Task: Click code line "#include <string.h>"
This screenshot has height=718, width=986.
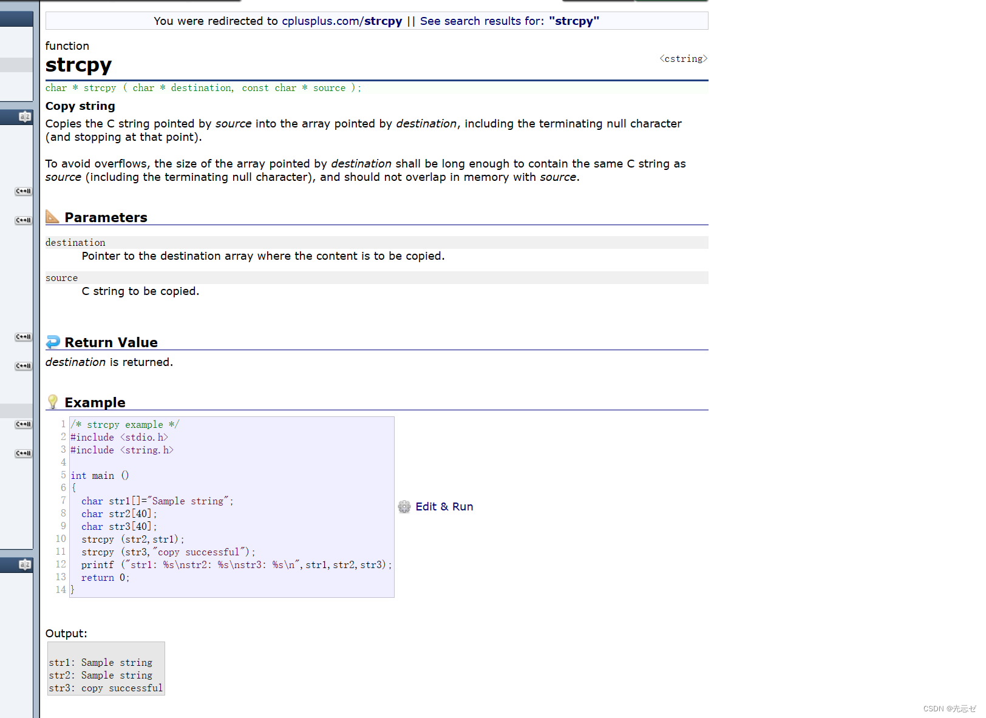Action: click(x=122, y=450)
